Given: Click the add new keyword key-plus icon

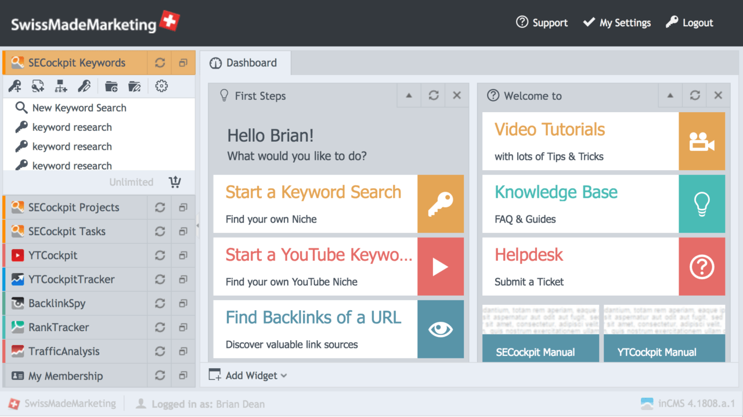Looking at the screenshot, I should pos(15,87).
